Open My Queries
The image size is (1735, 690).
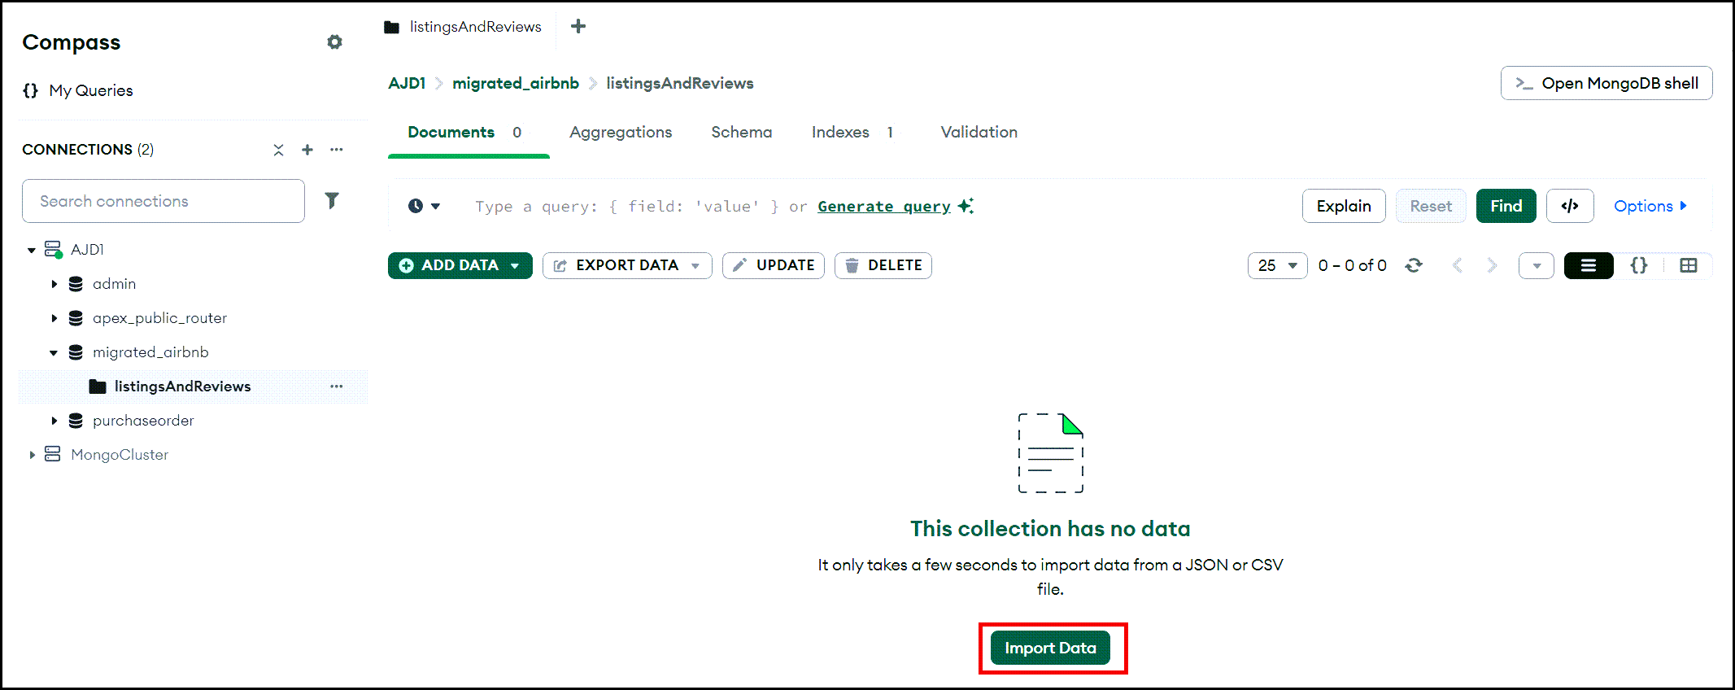[78, 90]
